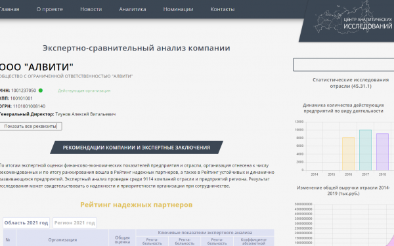Open the Аналитика section
This screenshot has width=394, height=246.
coord(133,9)
